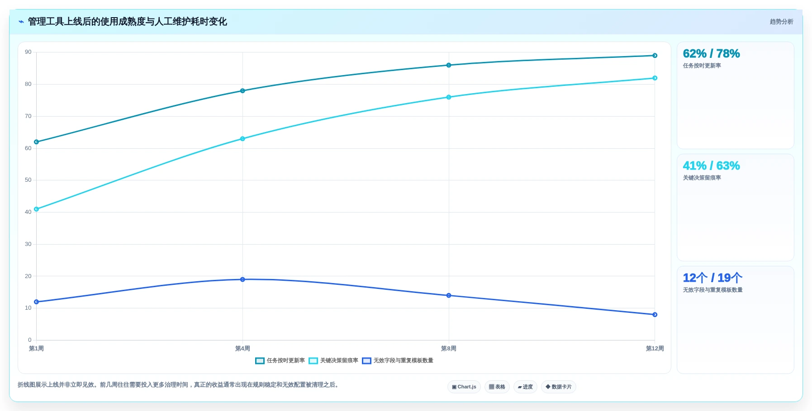
Task: Click the 41% / 63% stat value
Action: (x=711, y=166)
